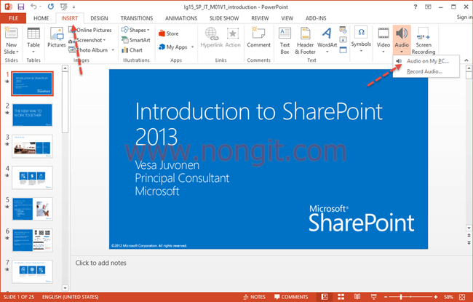Toggle the NOTES pane in status bar
The image size is (473, 302).
[254, 297]
